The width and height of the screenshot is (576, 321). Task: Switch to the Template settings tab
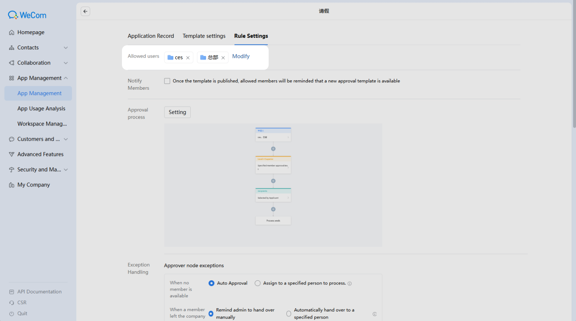(x=204, y=36)
